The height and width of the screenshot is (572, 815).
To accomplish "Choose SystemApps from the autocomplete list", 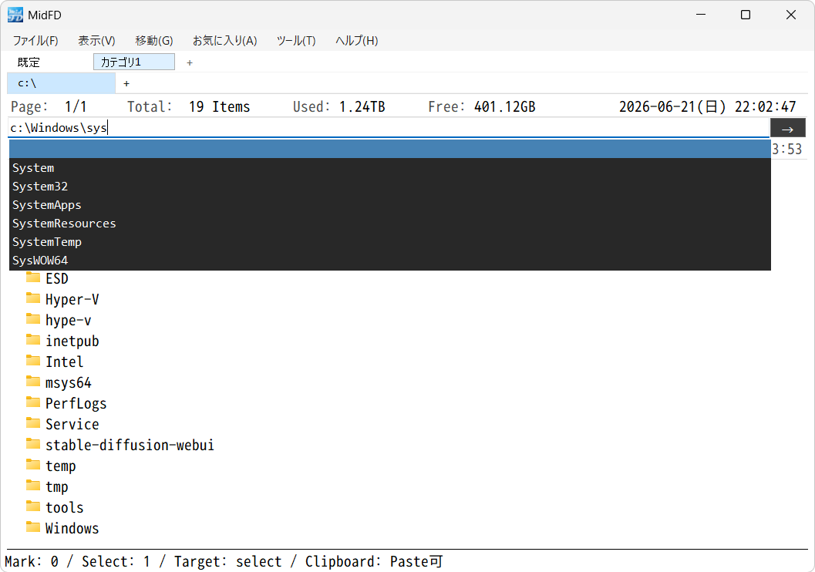I will coord(390,205).
